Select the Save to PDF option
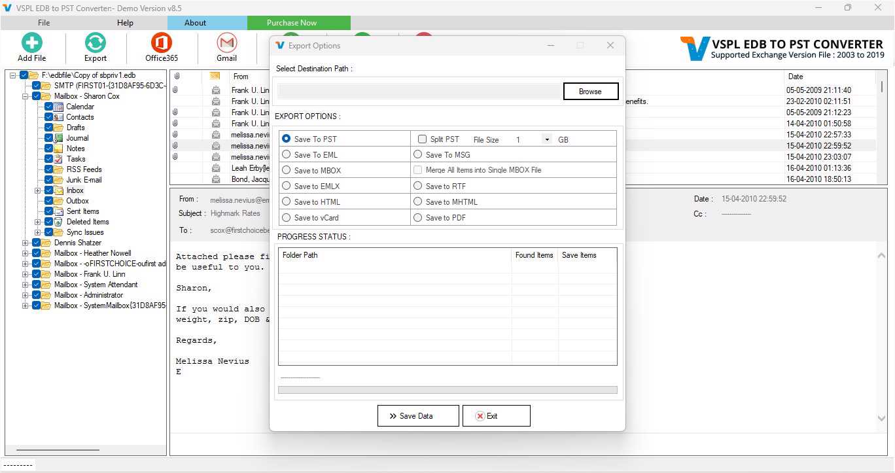Image resolution: width=895 pixels, height=473 pixels. [x=417, y=217]
